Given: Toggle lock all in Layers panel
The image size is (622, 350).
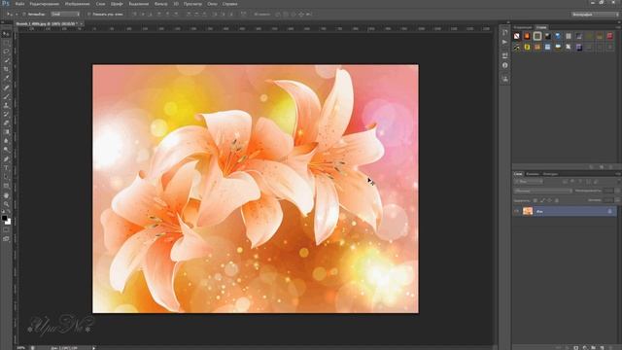Looking at the screenshot, I should point(557,200).
